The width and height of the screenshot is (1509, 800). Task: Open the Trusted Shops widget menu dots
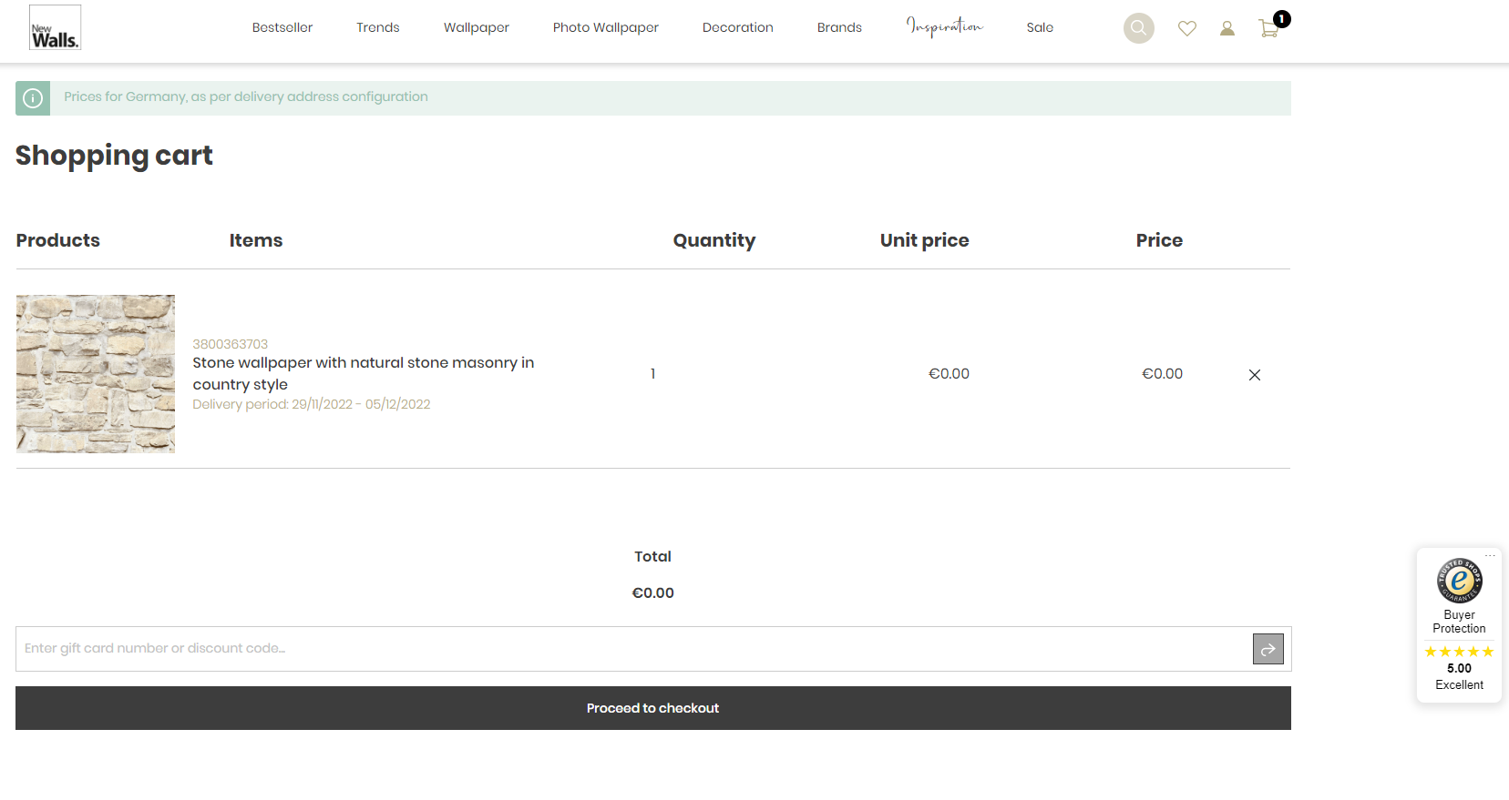[x=1490, y=555]
